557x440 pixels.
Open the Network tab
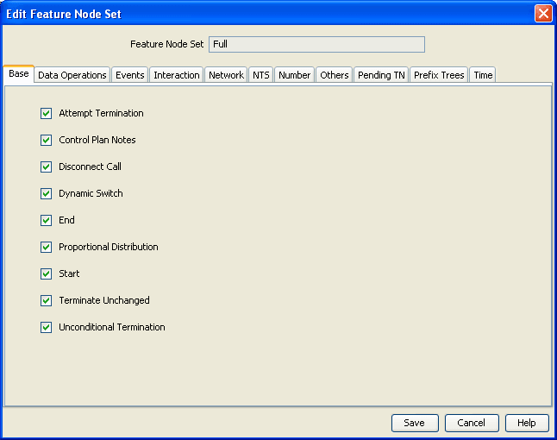click(226, 75)
